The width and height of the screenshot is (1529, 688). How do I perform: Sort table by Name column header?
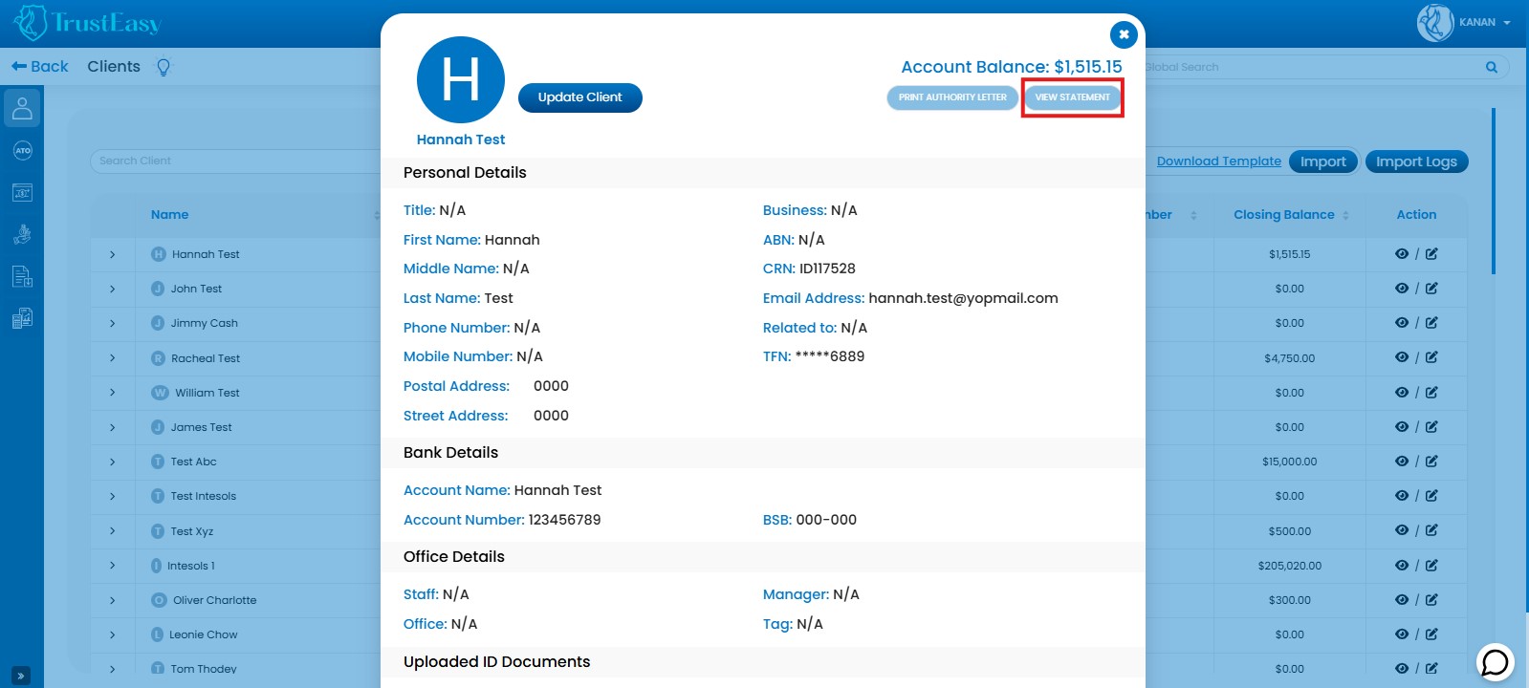tap(169, 215)
